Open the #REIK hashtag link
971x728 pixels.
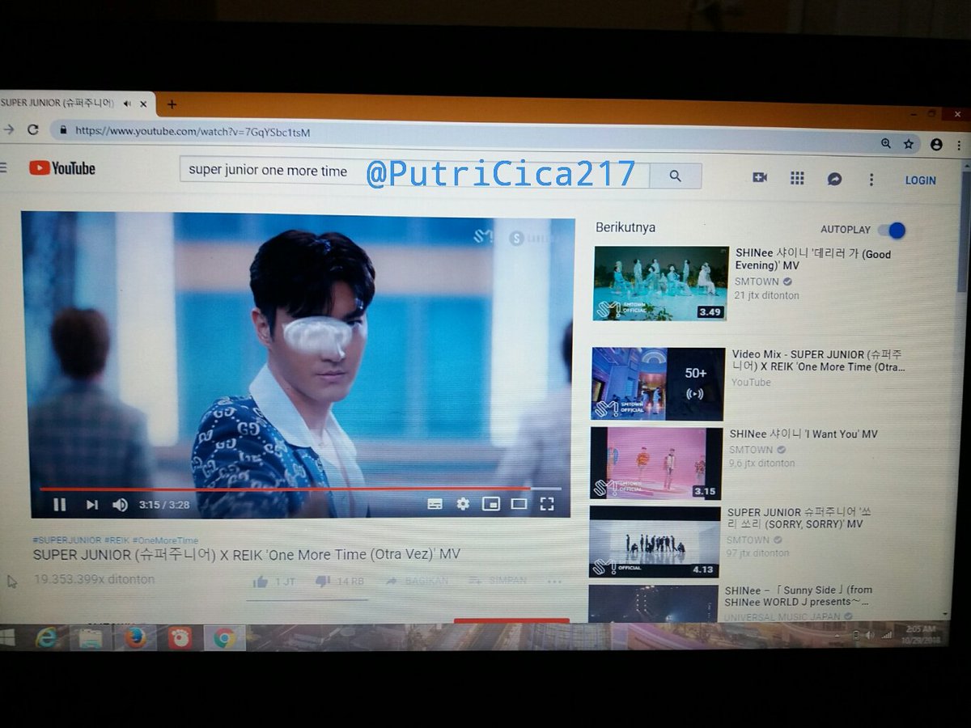(116, 540)
